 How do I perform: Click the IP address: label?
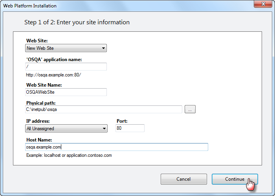pos(38,121)
